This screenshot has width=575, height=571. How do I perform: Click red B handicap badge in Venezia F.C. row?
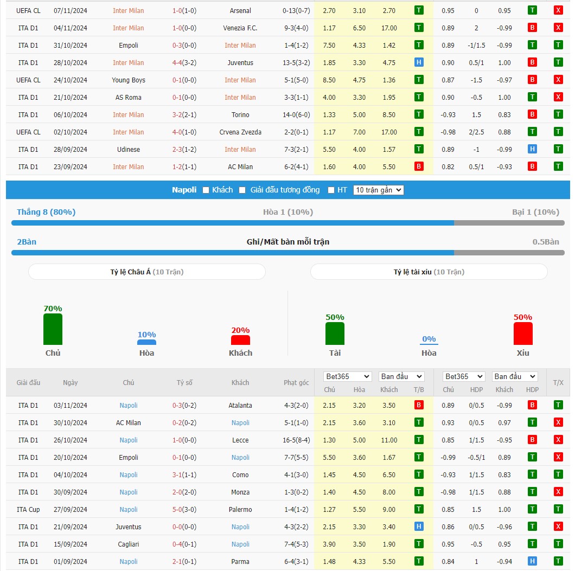[532, 28]
